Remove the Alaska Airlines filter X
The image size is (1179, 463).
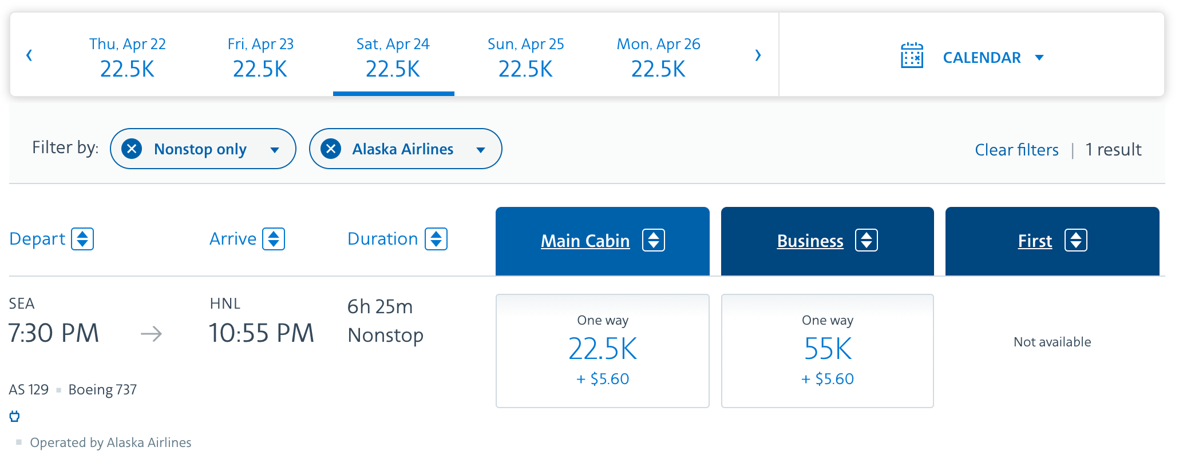331,149
